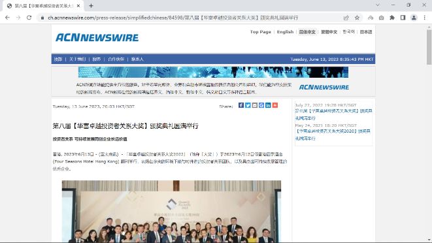Screen dimensions: 432x243
Task: Bookmark this page with the star icon
Action: (x=357, y=18)
